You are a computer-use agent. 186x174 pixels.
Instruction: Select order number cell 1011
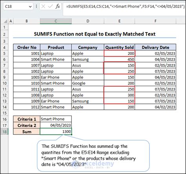coord(27,89)
